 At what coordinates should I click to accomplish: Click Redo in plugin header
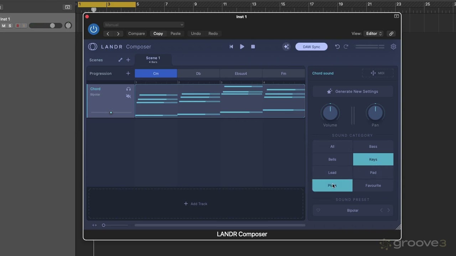[213, 33]
